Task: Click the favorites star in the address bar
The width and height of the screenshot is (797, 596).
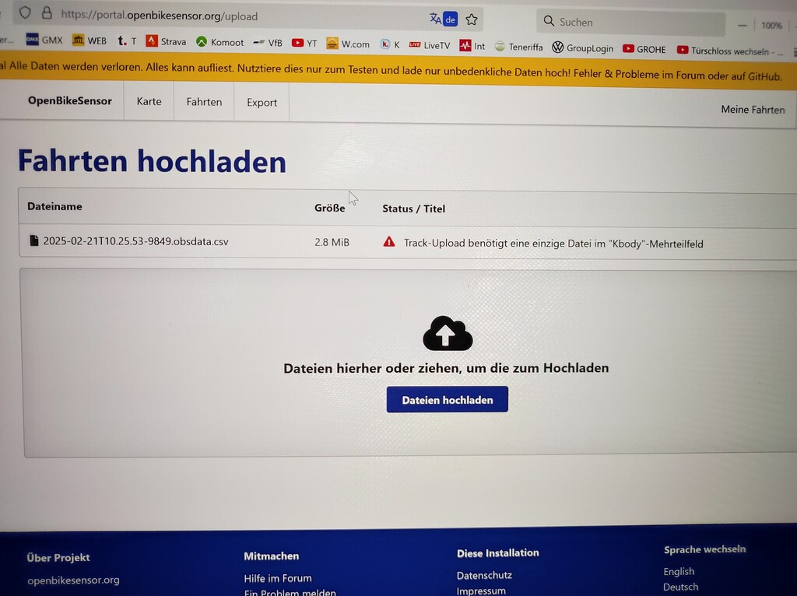Action: 471,19
